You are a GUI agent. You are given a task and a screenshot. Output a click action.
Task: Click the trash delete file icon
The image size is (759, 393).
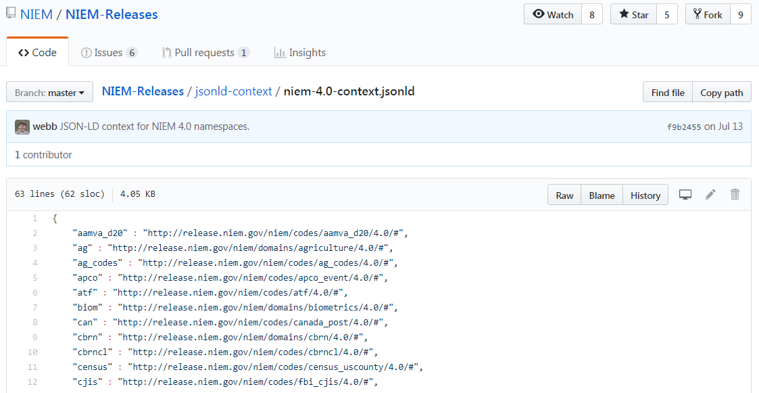[735, 195]
